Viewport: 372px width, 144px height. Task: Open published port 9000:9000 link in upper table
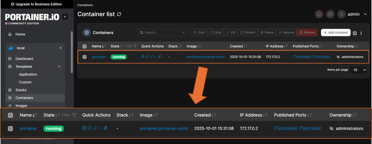click(302, 57)
